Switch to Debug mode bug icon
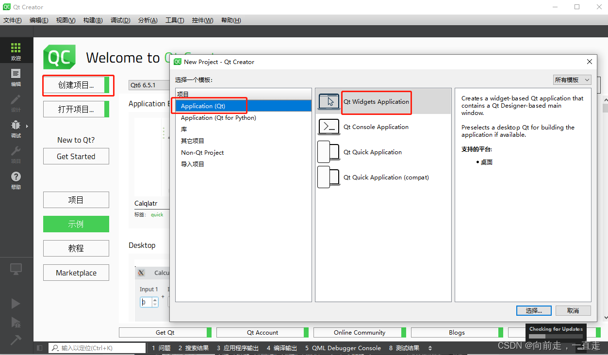Viewport: 608px width, 355px height. [x=16, y=125]
